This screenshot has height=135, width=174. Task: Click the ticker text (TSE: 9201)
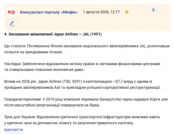point(72,81)
